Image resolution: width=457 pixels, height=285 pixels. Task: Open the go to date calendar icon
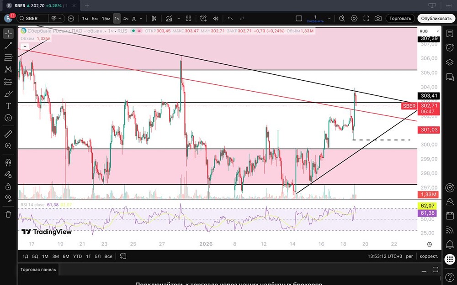pos(123,256)
